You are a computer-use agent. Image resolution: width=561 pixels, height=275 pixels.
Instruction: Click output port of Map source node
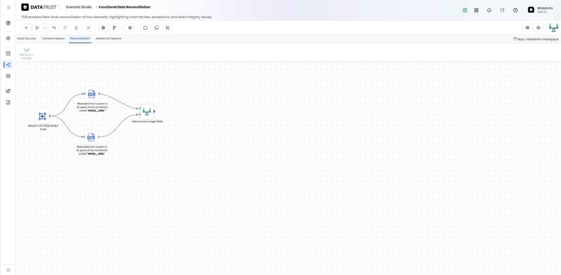(x=154, y=111)
